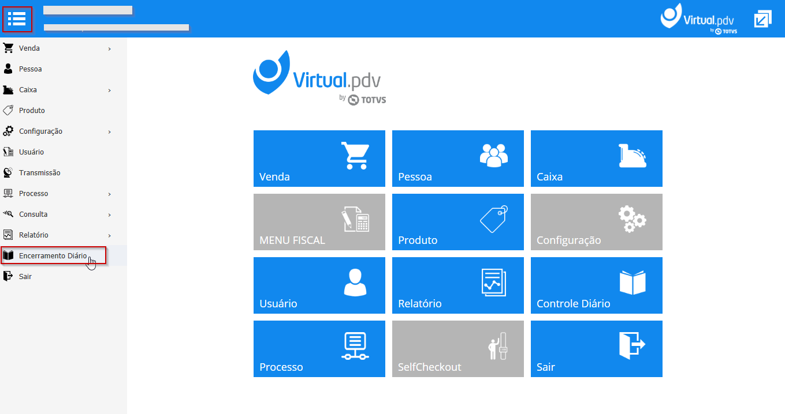Image resolution: width=785 pixels, height=414 pixels.
Task: Click the gears icon on Configuração tile
Action: click(x=633, y=219)
